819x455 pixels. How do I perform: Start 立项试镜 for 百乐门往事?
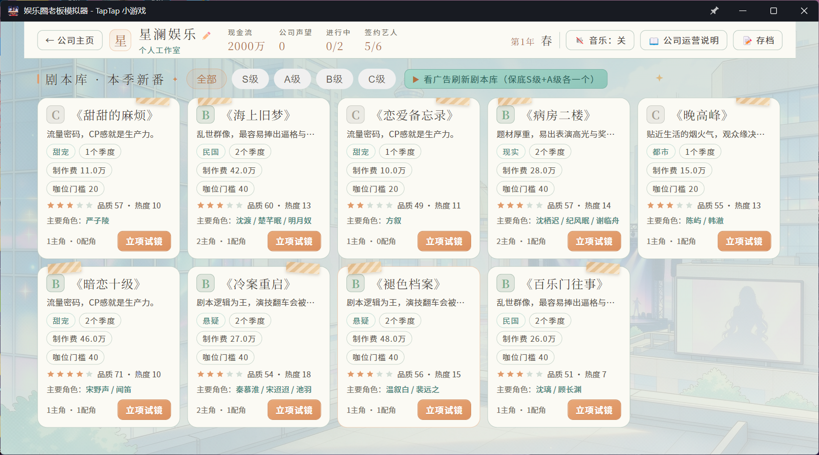coord(594,410)
